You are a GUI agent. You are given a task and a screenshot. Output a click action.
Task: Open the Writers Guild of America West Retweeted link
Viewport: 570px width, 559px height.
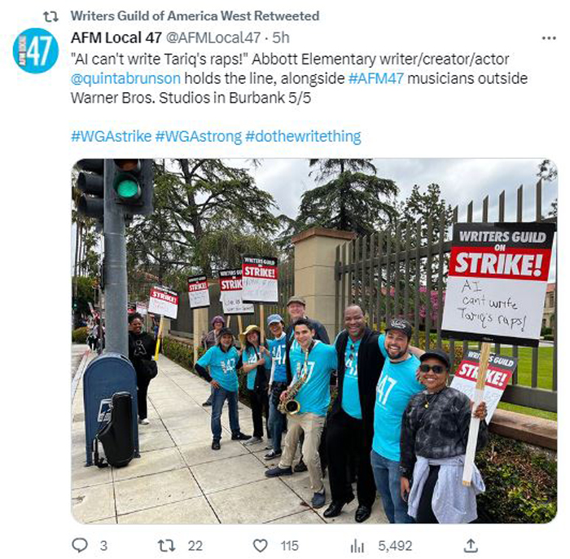click(x=195, y=16)
